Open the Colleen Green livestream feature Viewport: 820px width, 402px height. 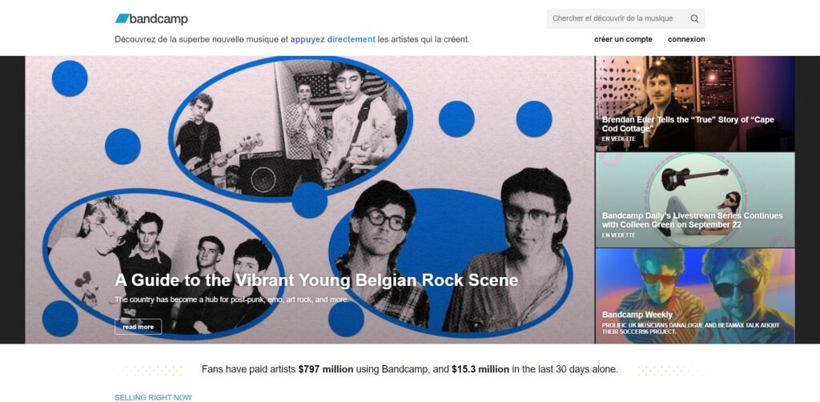[694, 199]
